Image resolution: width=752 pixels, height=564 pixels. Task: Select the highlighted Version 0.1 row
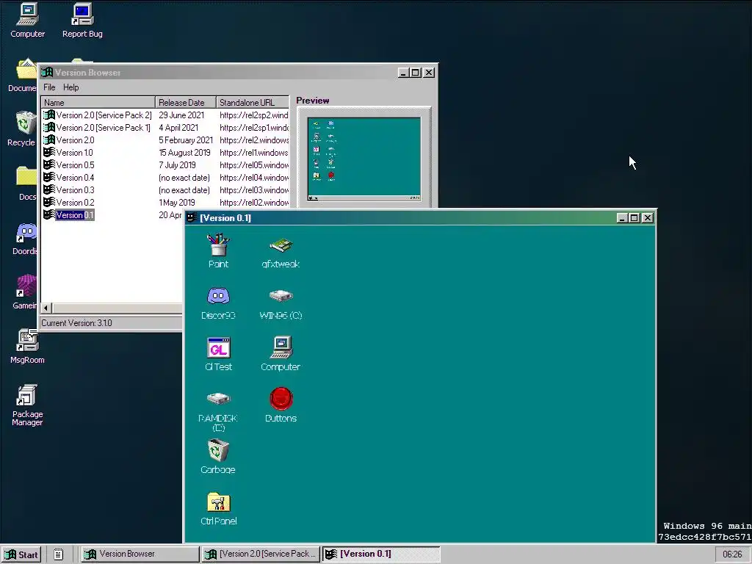coord(75,215)
